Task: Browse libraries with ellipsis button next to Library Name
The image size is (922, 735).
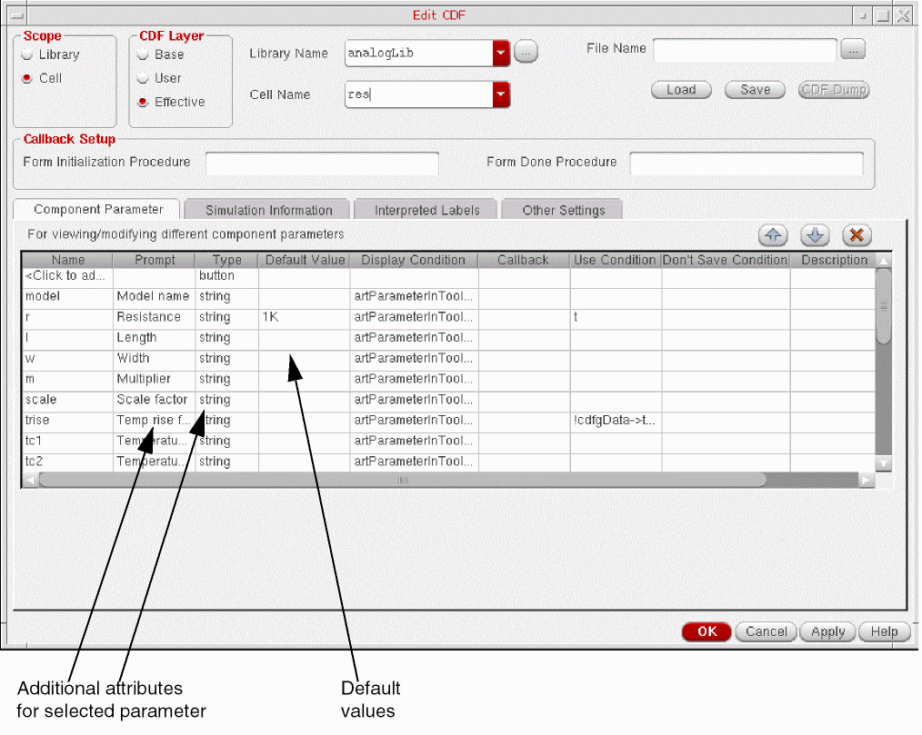Action: point(526,53)
